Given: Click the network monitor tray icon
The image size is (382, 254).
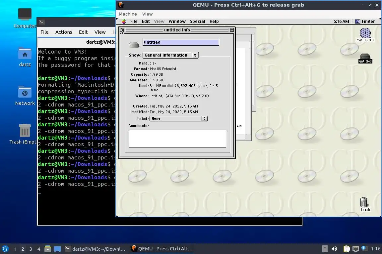Looking at the screenshot, I should (x=356, y=249).
